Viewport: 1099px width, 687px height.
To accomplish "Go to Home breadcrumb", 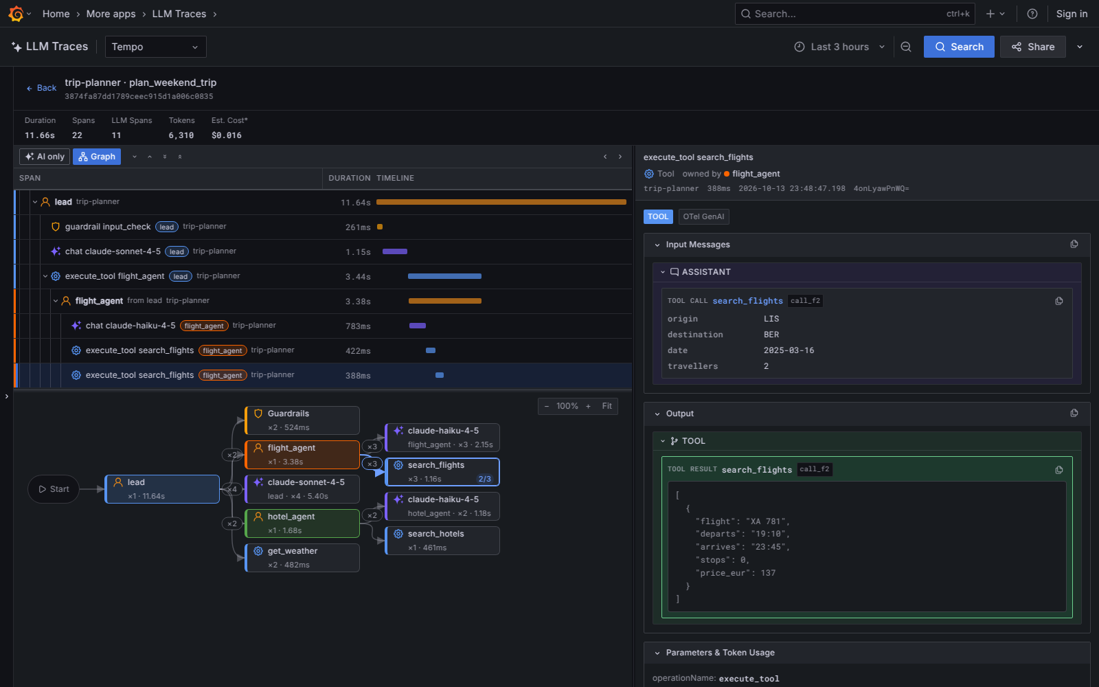I will pyautogui.click(x=56, y=14).
